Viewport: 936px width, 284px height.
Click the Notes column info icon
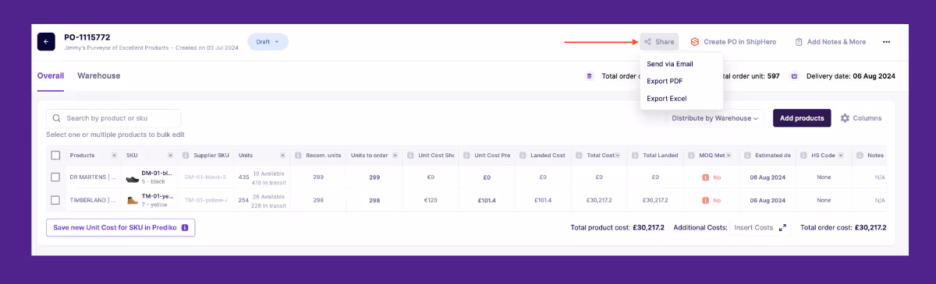pos(860,156)
